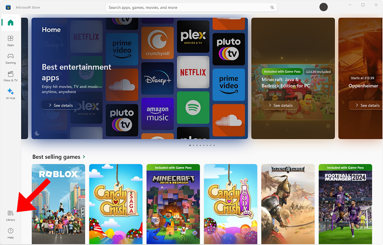Open Films & TV section in sidebar
The width and height of the screenshot is (383, 245).
[10, 76]
